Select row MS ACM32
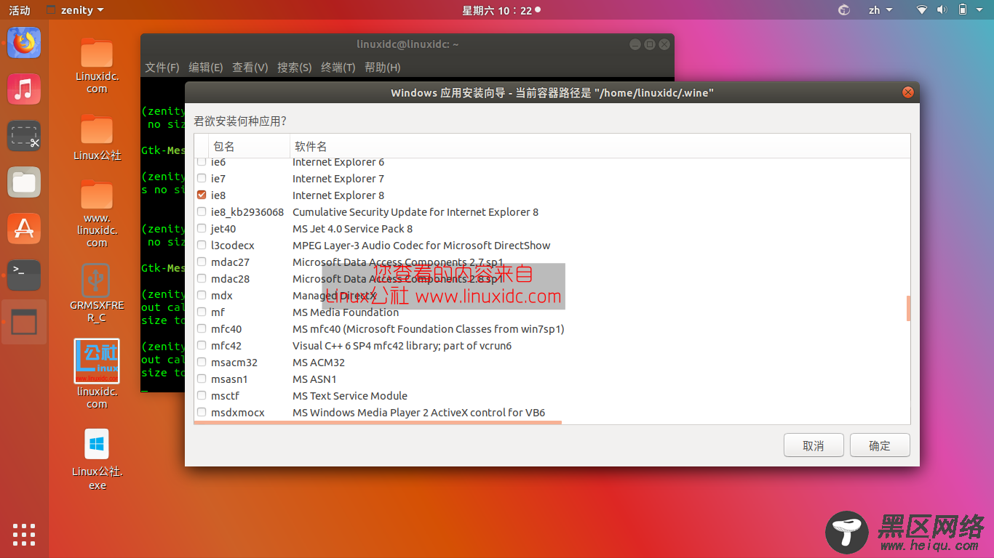994x558 pixels. (552, 363)
